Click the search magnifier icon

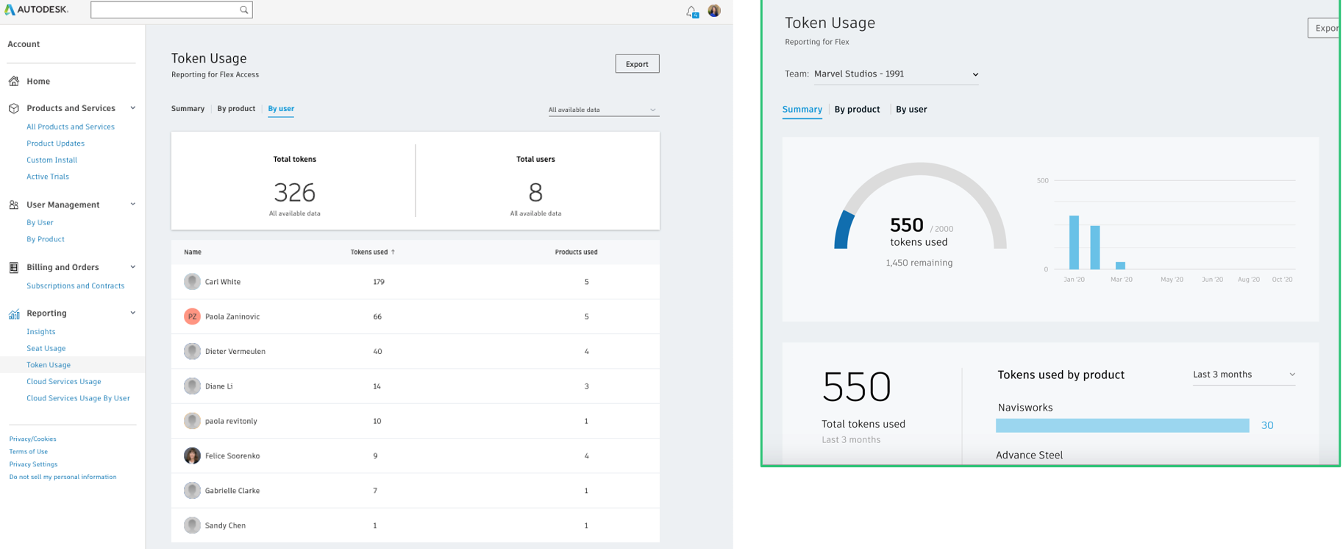[x=243, y=10]
